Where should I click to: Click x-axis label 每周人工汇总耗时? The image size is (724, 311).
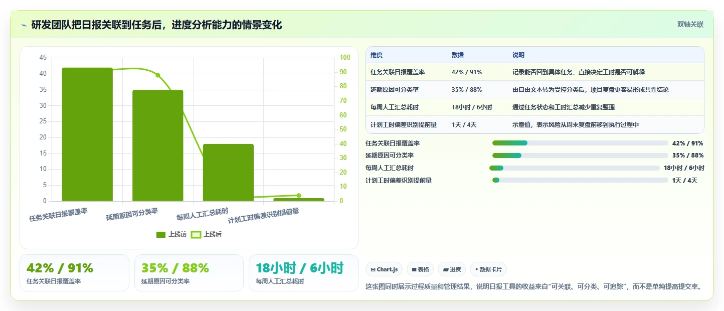coord(203,214)
